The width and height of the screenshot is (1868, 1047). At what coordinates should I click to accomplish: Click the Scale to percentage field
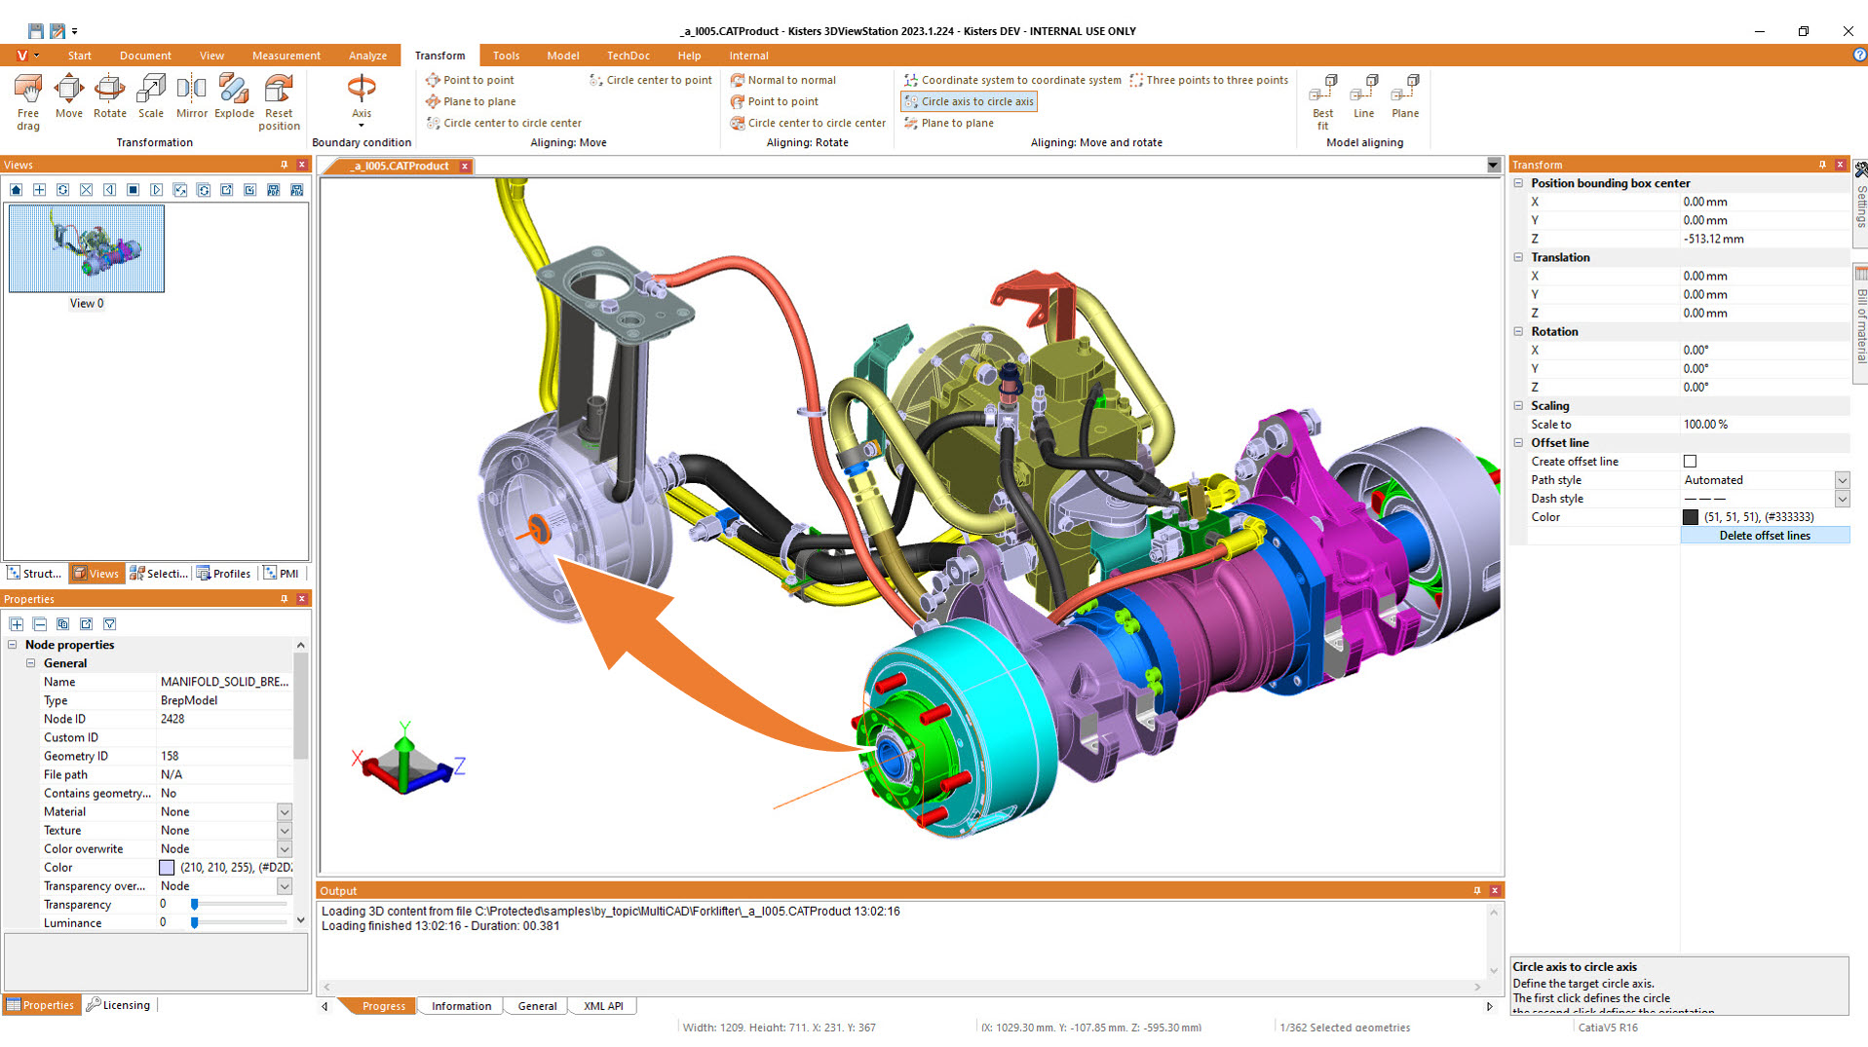click(1764, 425)
